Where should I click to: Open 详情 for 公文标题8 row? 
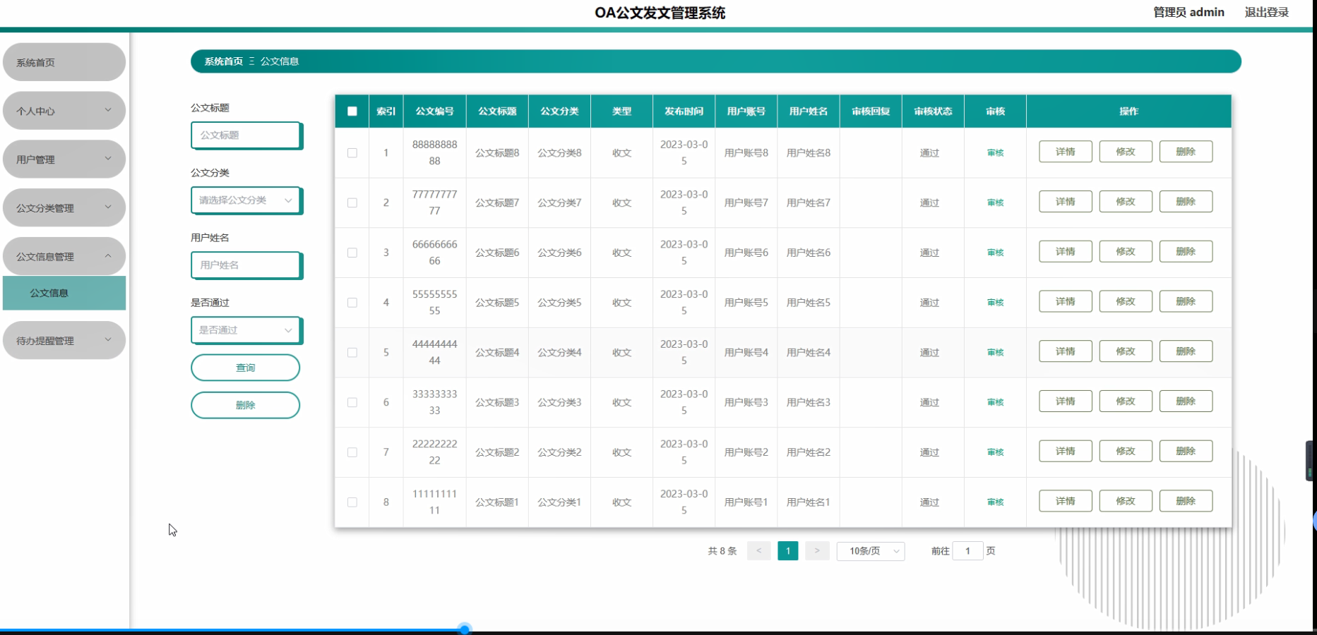[x=1066, y=152]
